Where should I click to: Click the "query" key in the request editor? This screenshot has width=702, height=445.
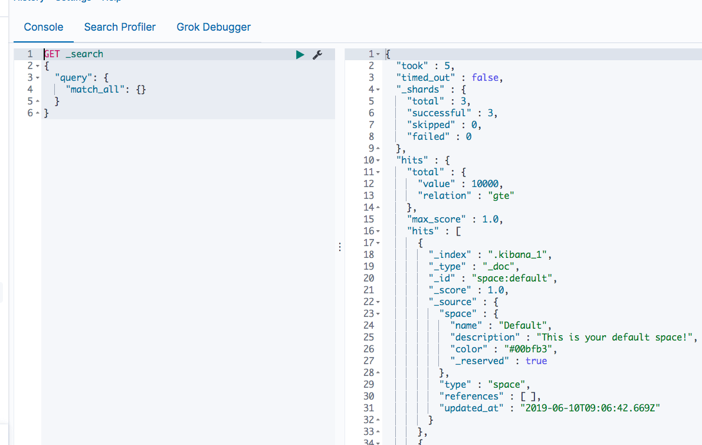[73, 78]
